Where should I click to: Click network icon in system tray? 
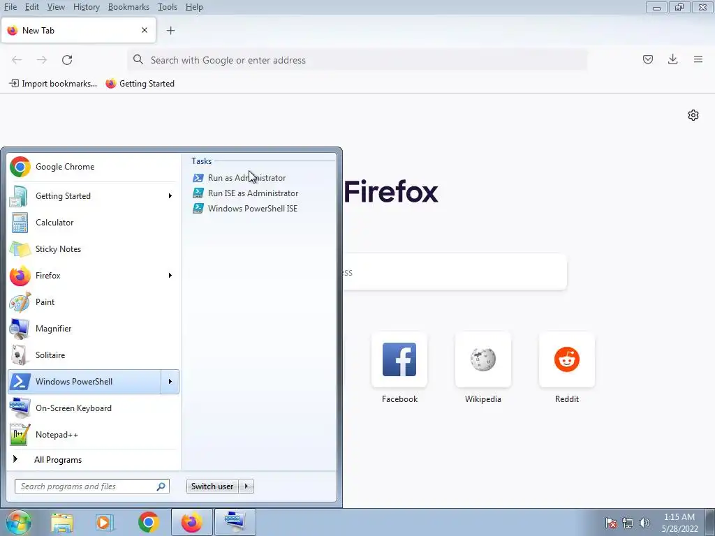click(628, 523)
